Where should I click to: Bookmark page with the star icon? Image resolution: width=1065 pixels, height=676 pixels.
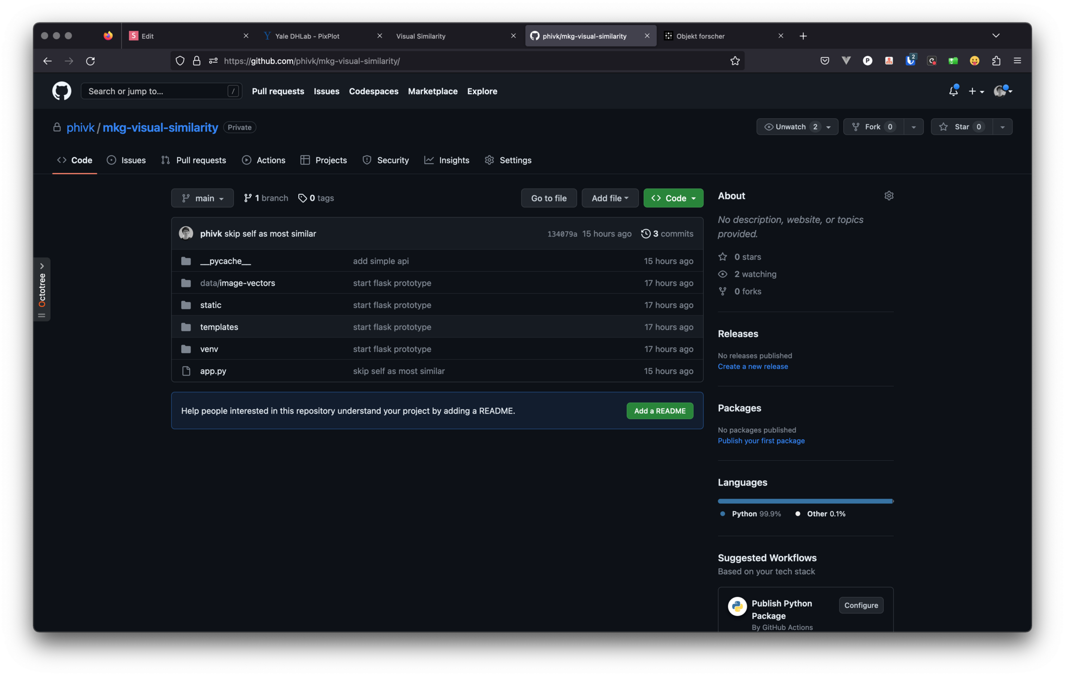click(x=734, y=61)
